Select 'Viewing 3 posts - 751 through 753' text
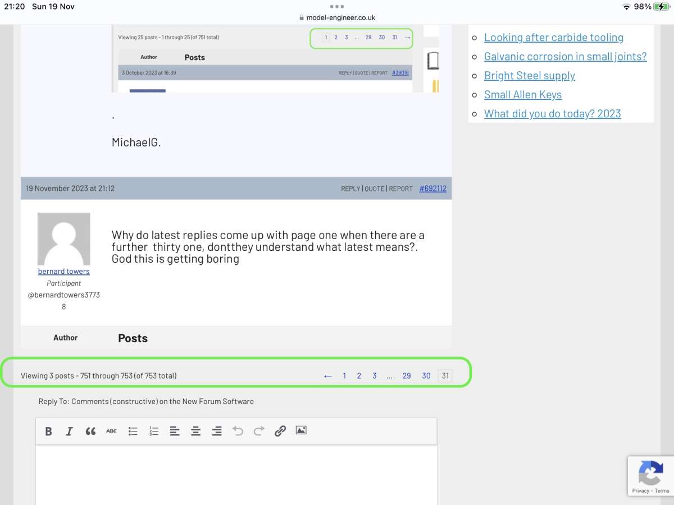 (x=77, y=376)
